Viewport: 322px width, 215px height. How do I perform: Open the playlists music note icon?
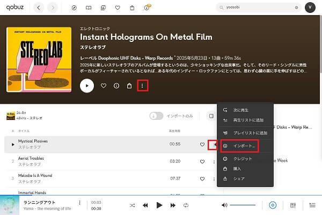103,8
